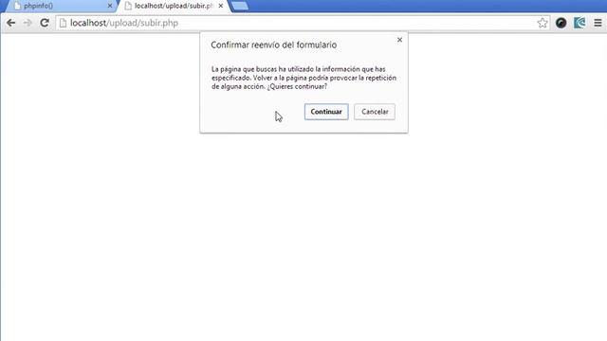Bookmark this page with the star icon
The width and height of the screenshot is (607, 341).
[x=543, y=23]
